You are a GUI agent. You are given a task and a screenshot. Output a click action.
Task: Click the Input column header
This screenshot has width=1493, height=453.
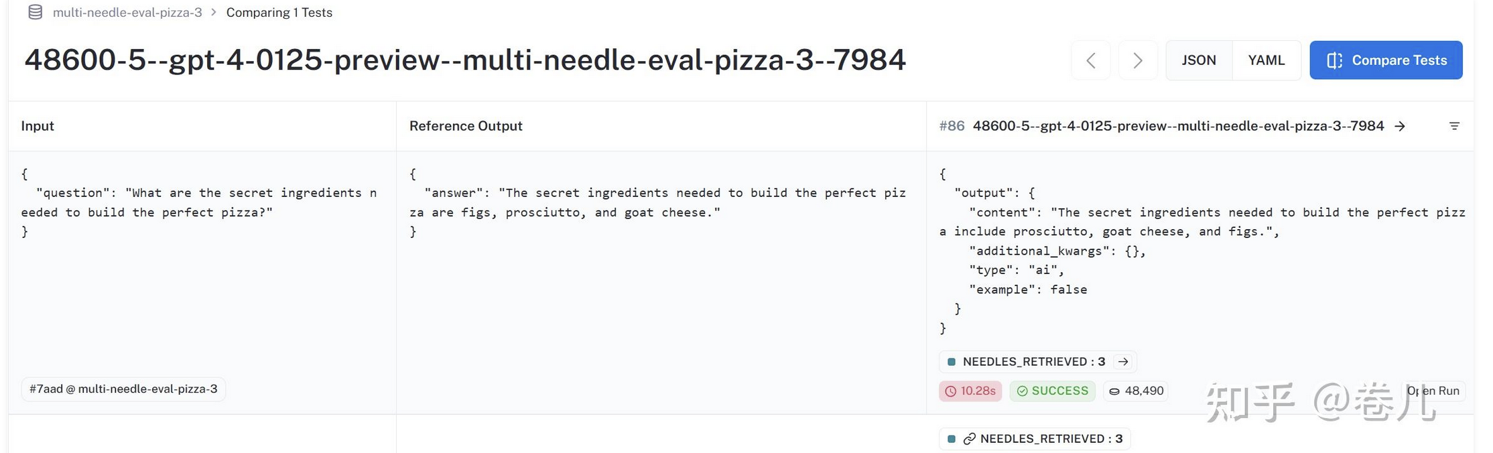click(x=38, y=126)
